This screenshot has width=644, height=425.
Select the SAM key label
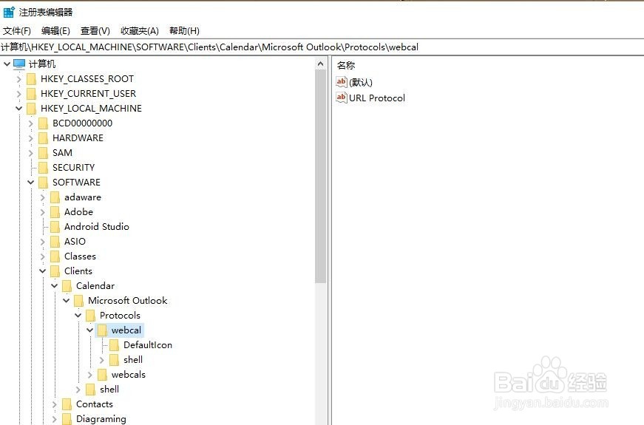62,153
